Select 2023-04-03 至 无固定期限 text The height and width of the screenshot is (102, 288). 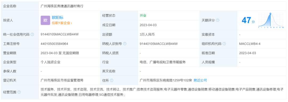tap(60, 53)
